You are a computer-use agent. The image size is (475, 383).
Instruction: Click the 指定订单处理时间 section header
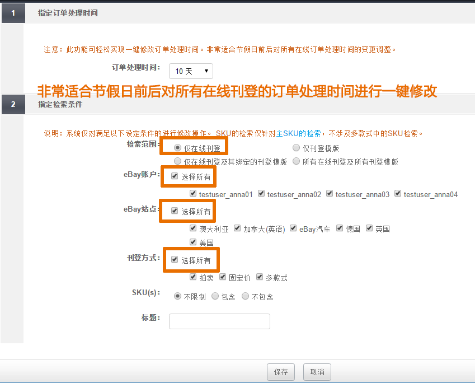click(68, 13)
